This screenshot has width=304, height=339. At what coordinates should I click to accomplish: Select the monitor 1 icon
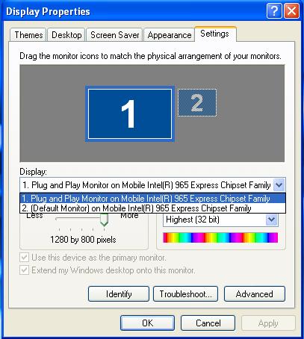[130, 113]
